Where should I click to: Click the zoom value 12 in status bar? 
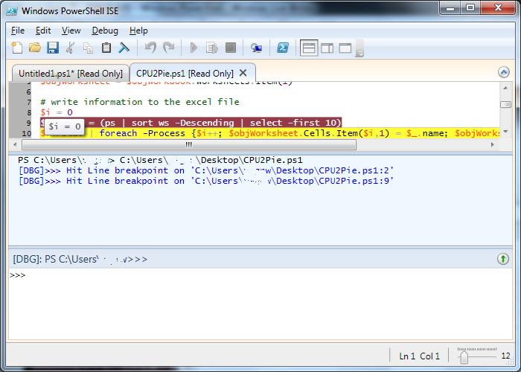505,356
